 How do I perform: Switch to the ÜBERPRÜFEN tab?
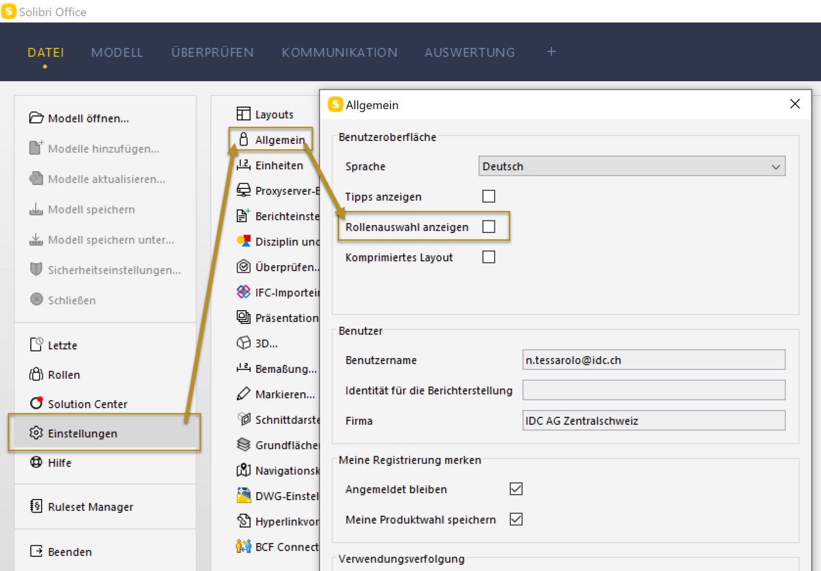[x=212, y=53]
